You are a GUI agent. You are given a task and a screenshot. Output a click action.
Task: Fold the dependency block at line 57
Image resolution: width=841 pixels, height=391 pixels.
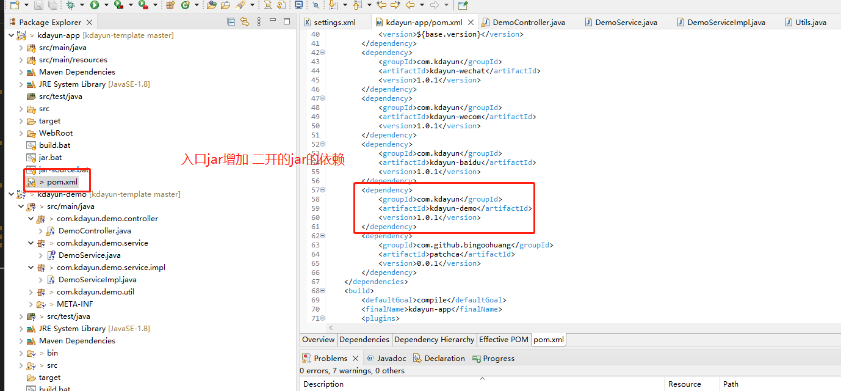click(322, 190)
